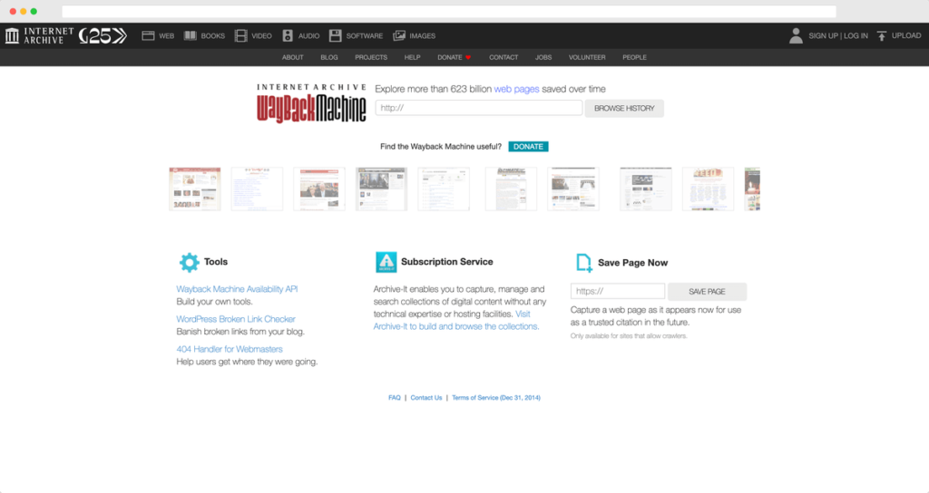Click the Browse History button
Image resolution: width=929 pixels, height=493 pixels.
624,109
